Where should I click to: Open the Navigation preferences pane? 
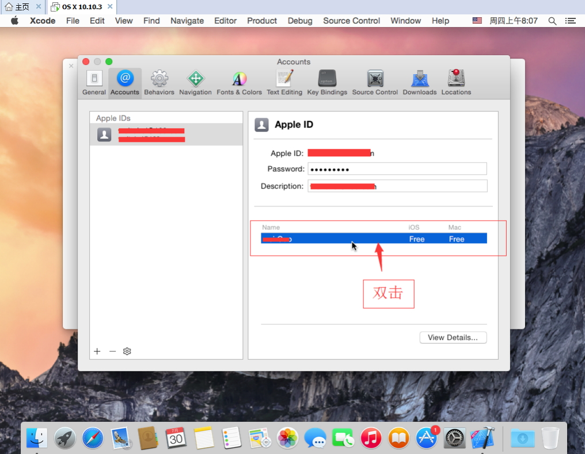pyautogui.click(x=195, y=83)
